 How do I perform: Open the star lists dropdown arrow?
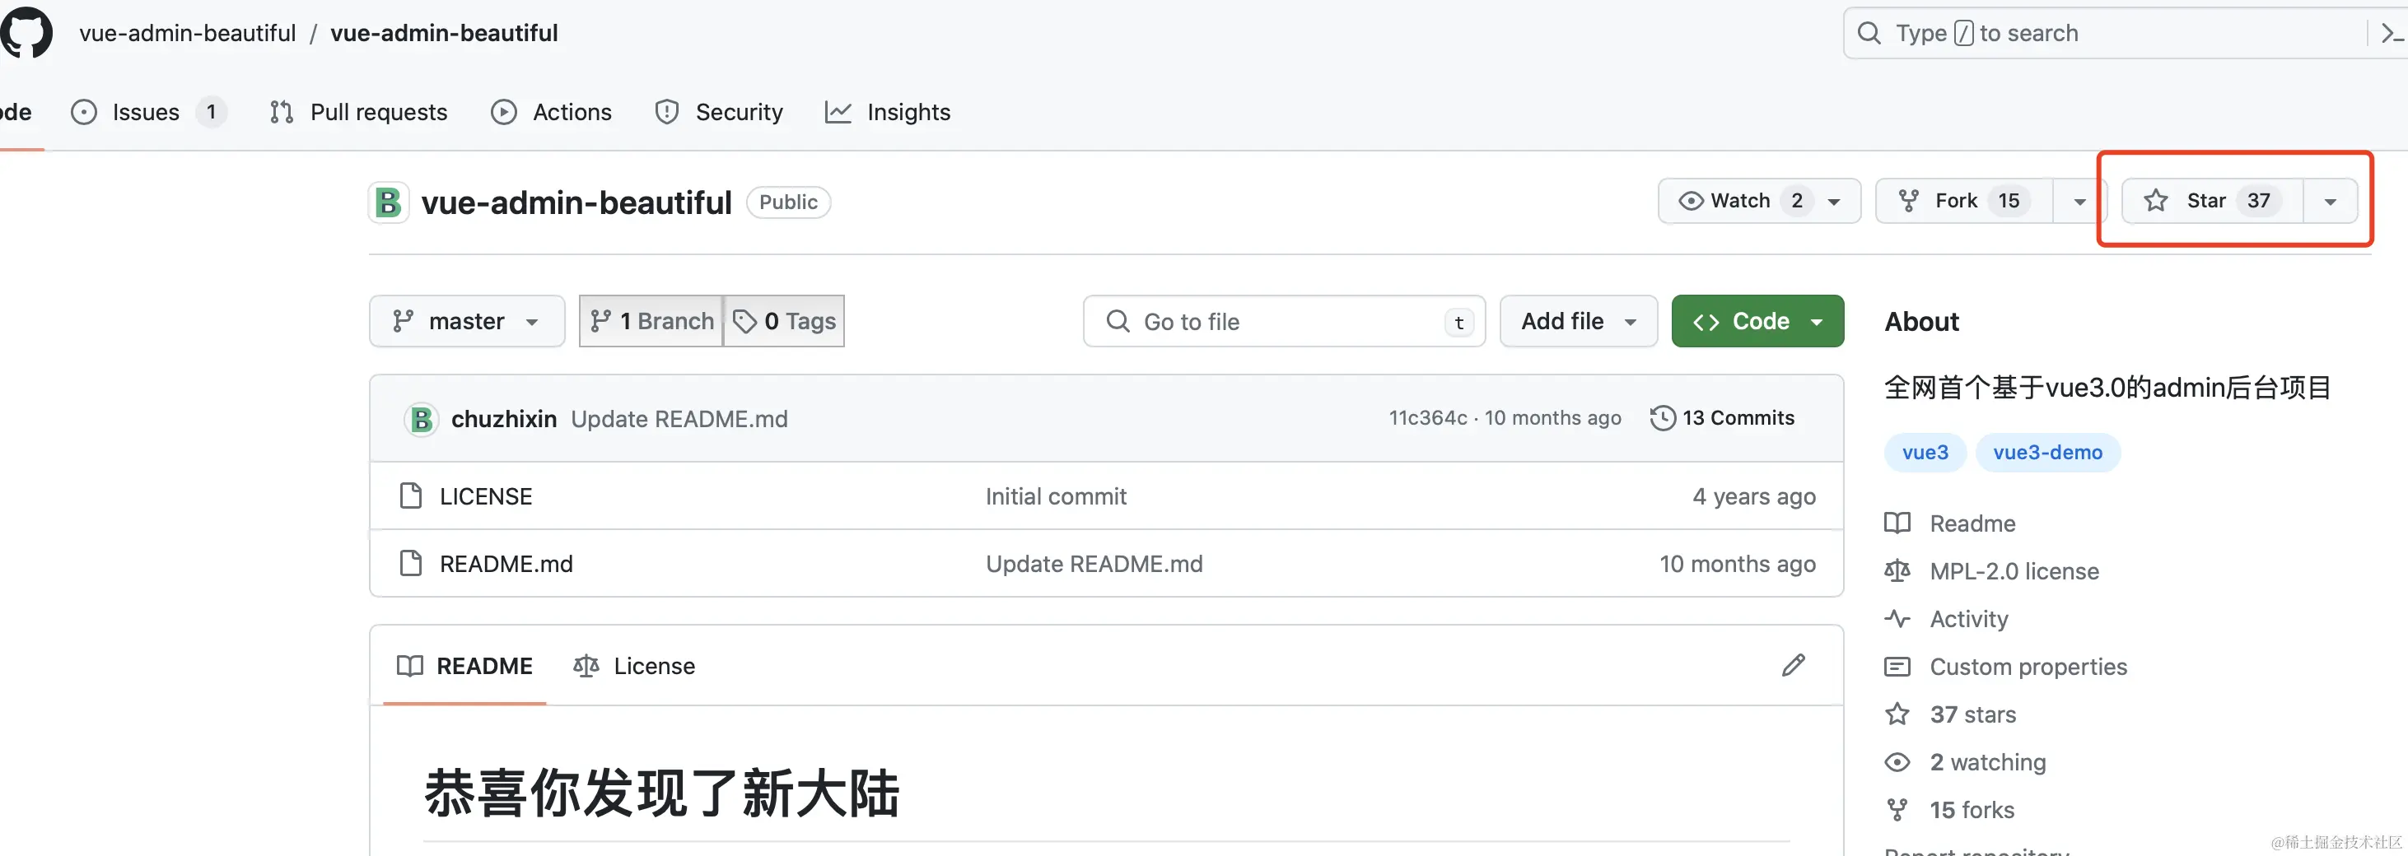tap(2330, 201)
